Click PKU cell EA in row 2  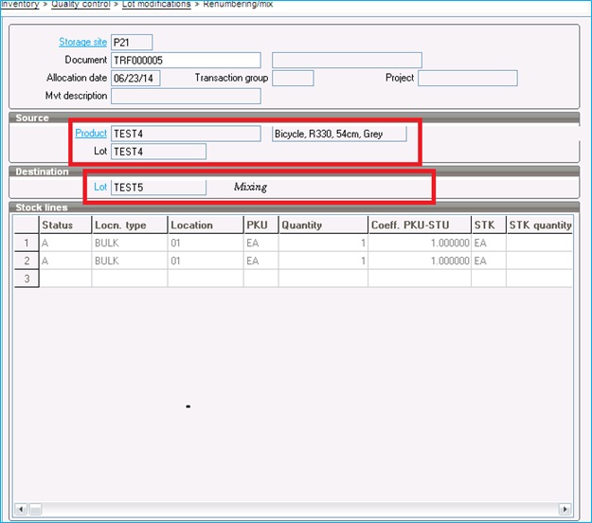tap(261, 261)
